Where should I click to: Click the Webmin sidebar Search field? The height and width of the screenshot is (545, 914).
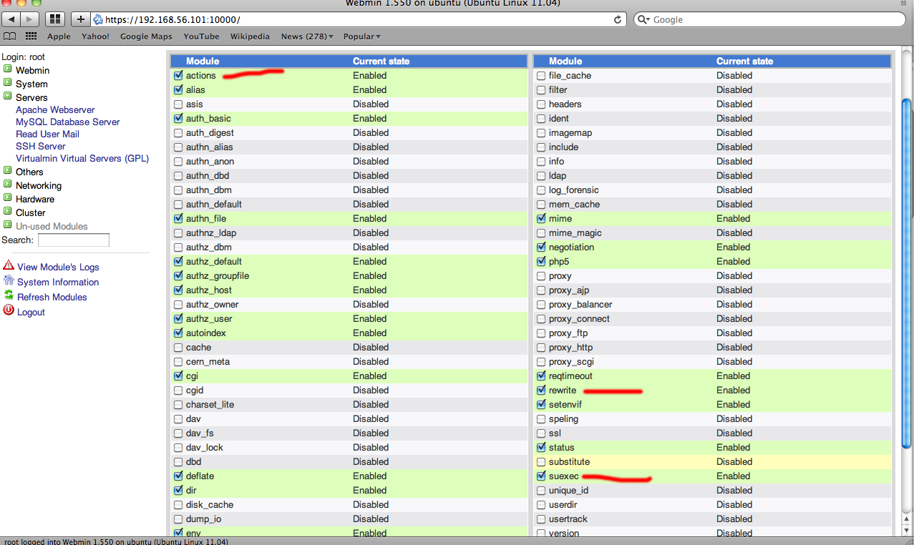[74, 240]
